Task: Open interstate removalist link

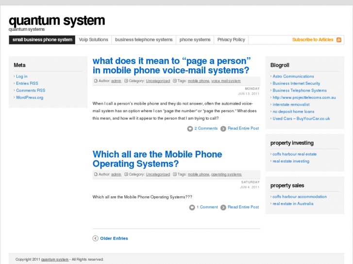Action: click(x=291, y=105)
